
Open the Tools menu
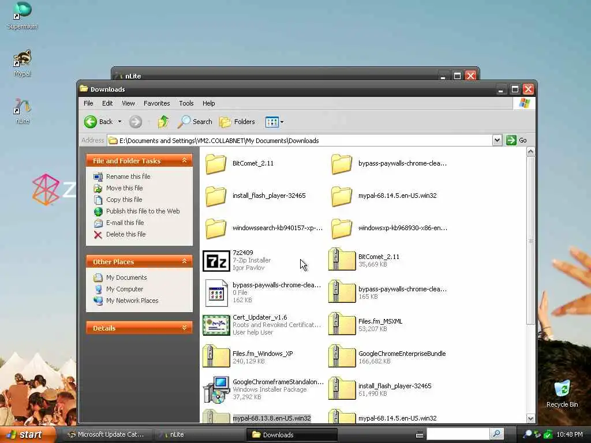[186, 103]
